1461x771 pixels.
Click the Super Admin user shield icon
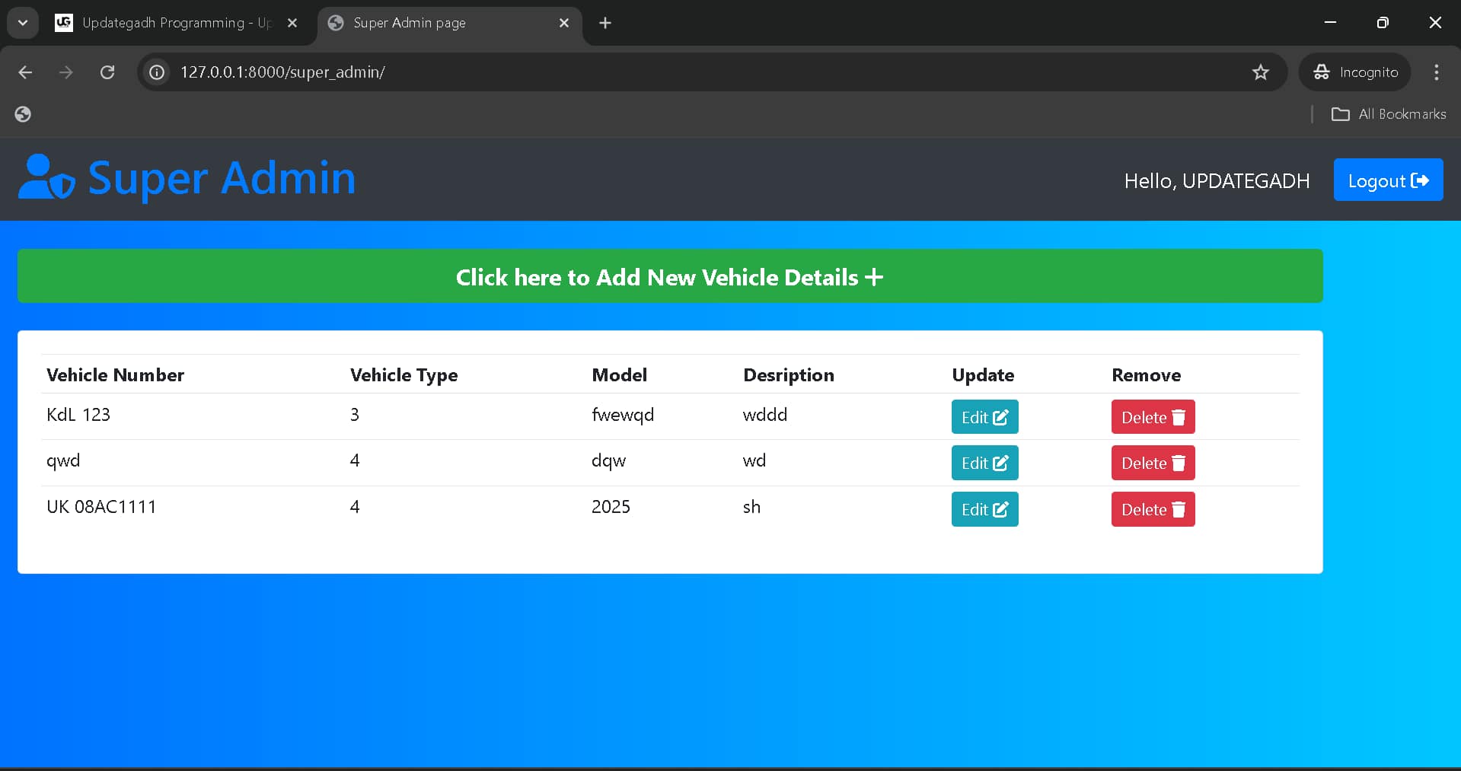pos(46,177)
